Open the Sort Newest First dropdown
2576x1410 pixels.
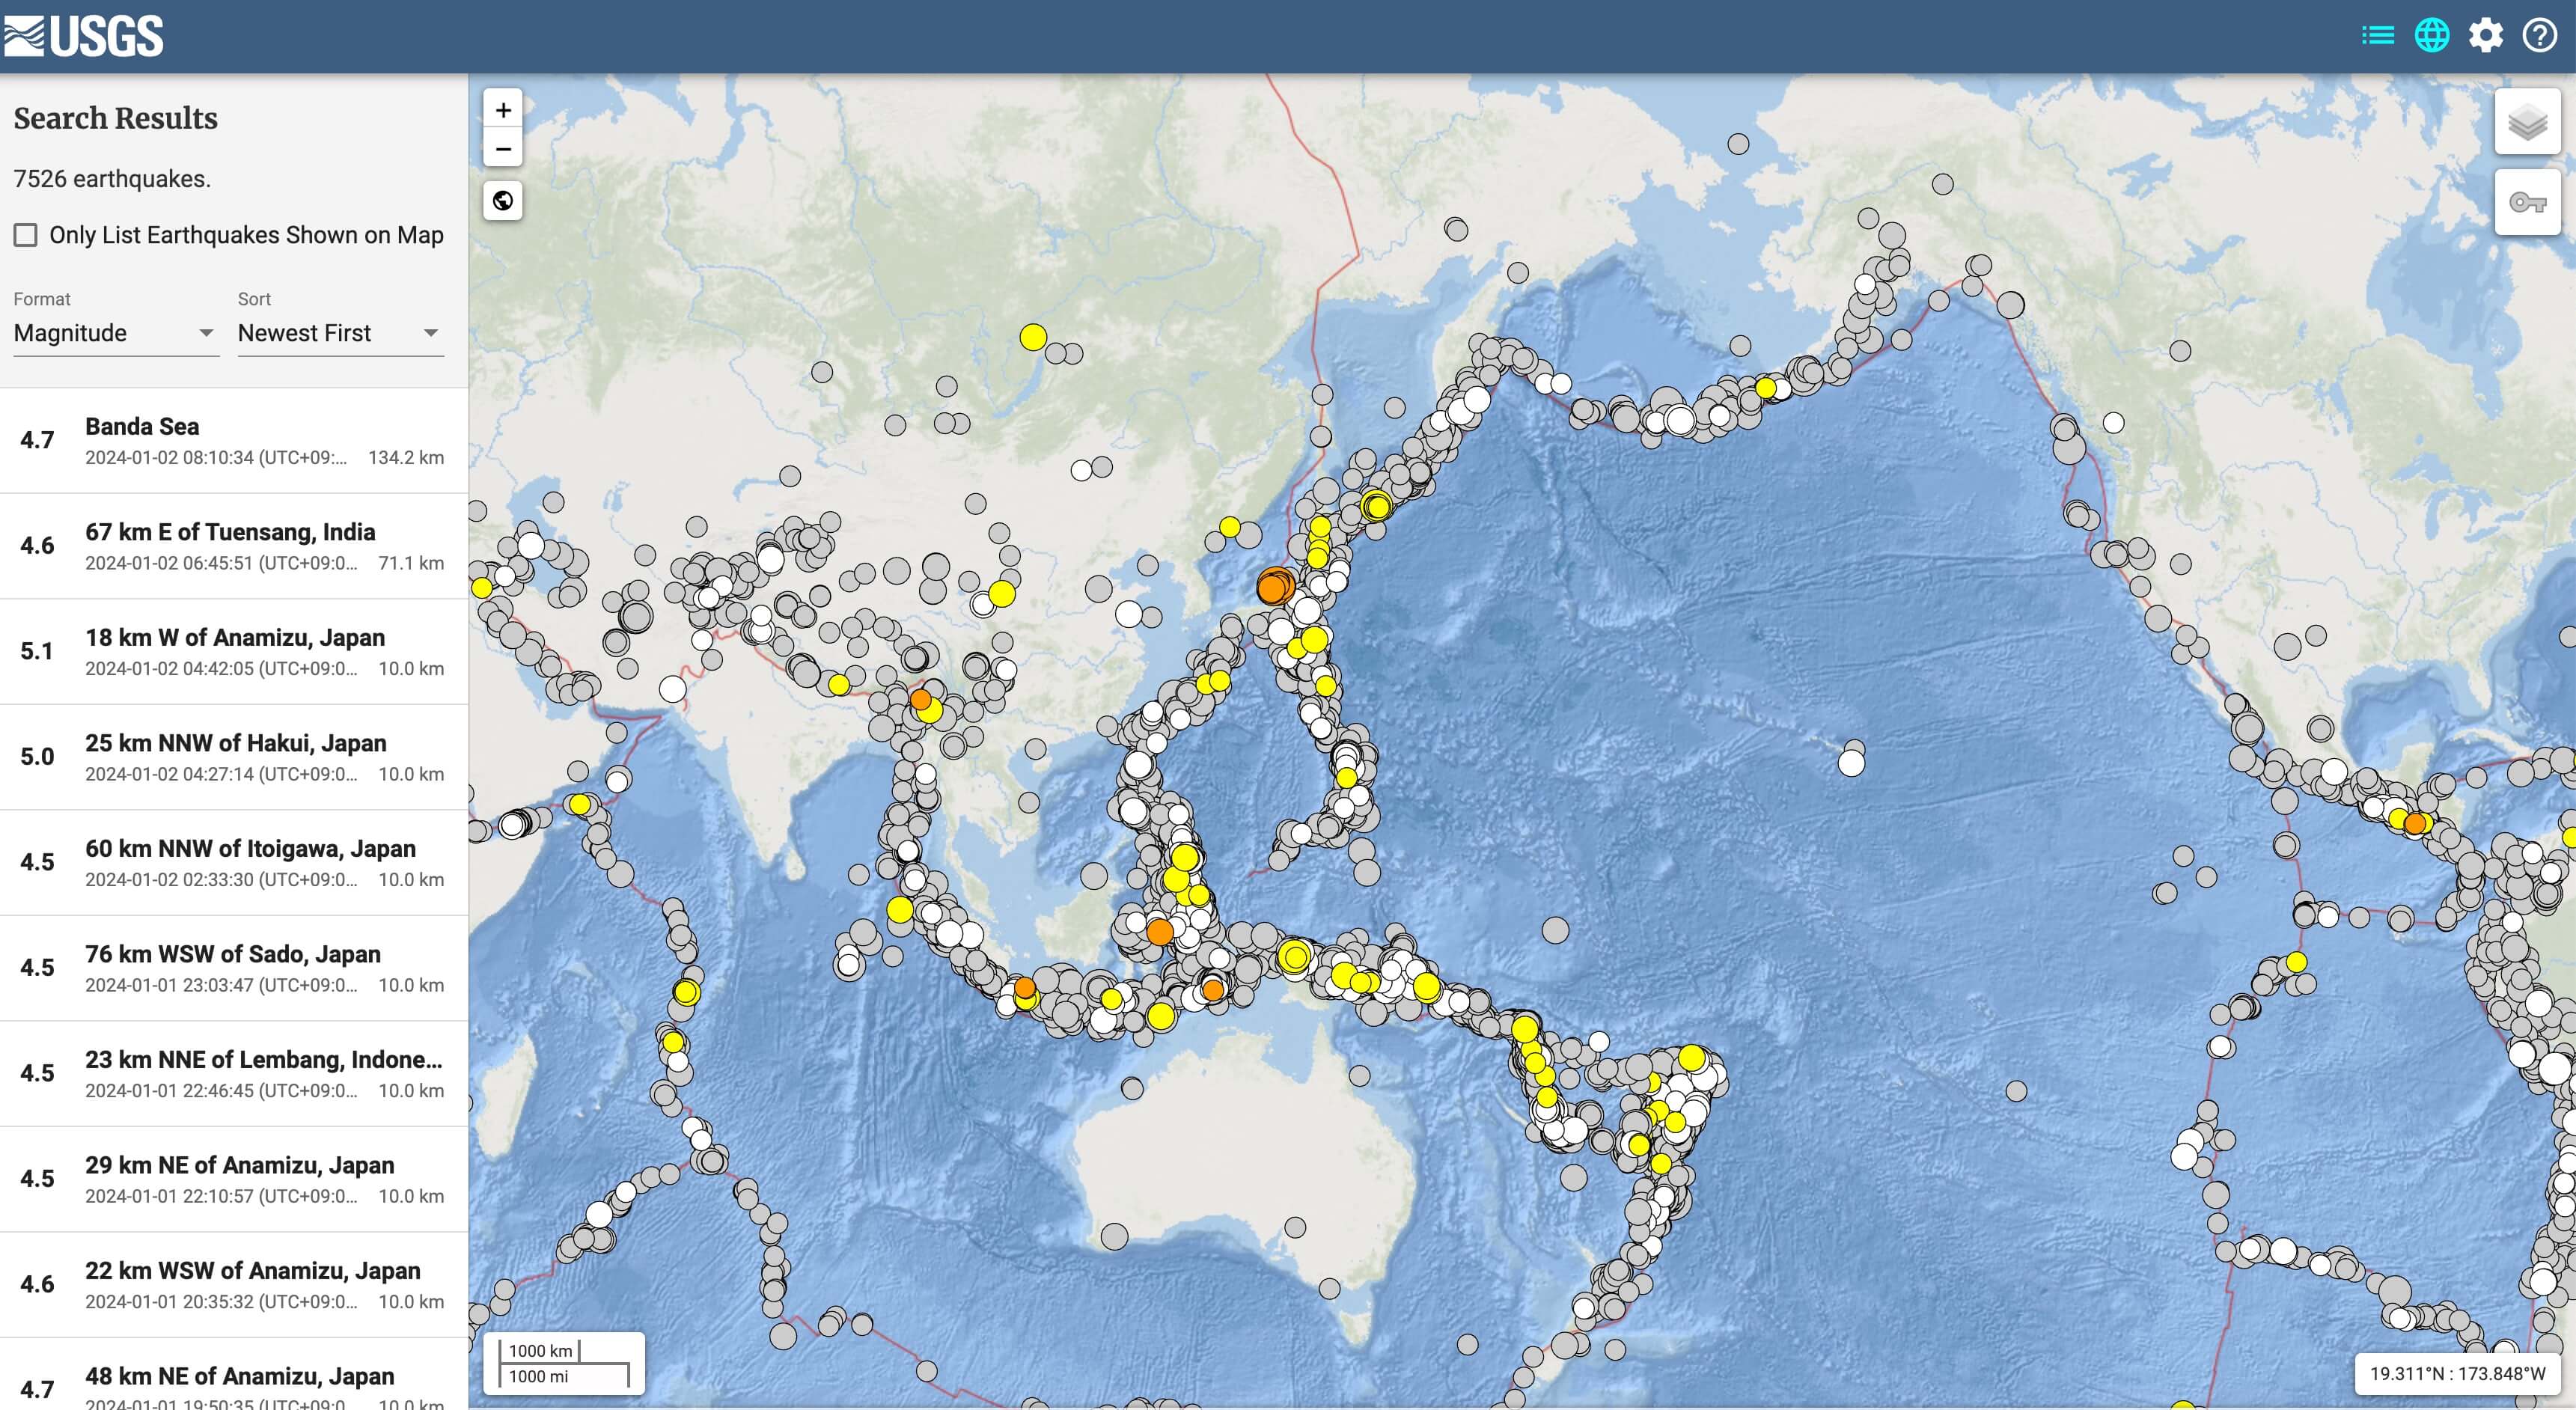pyautogui.click(x=339, y=333)
